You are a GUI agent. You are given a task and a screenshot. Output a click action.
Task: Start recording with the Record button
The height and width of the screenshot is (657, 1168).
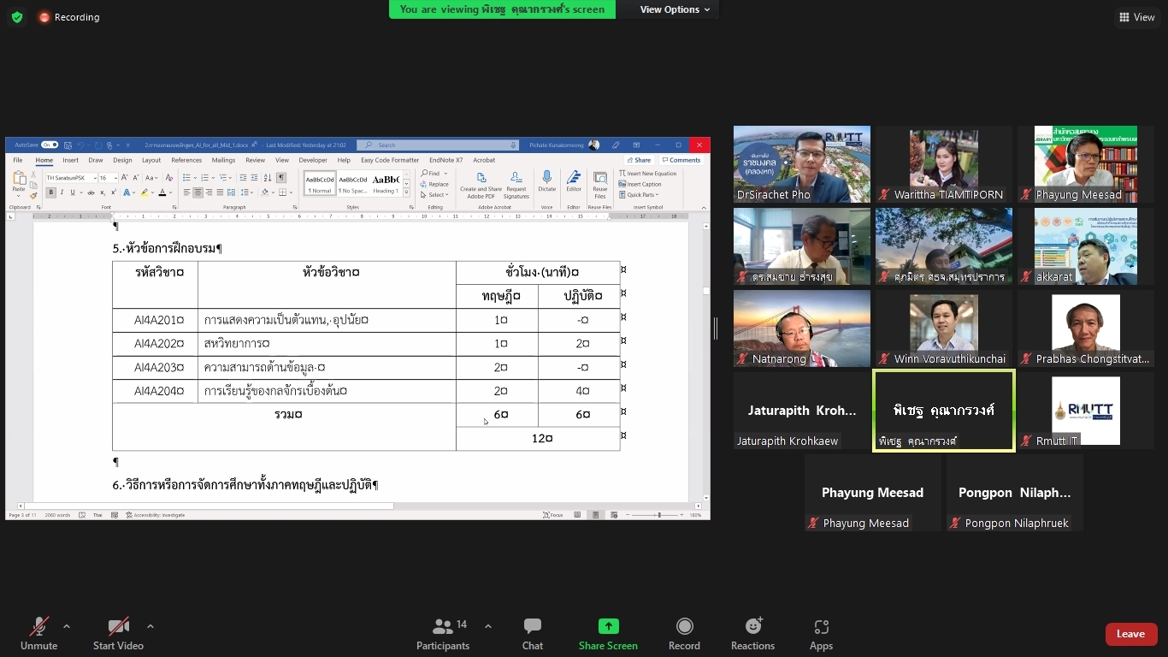(684, 634)
